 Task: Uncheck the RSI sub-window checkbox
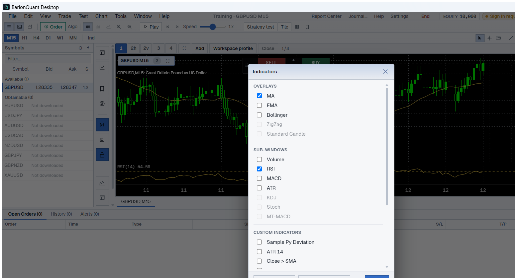[259, 169]
